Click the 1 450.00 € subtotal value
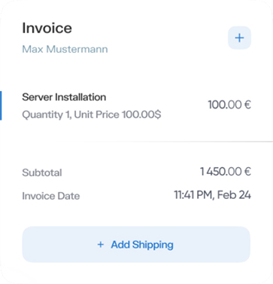Viewport: 273px width, 284px height. click(x=226, y=172)
